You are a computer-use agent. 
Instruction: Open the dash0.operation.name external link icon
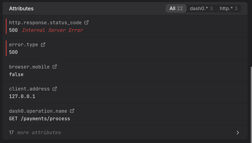72,111
